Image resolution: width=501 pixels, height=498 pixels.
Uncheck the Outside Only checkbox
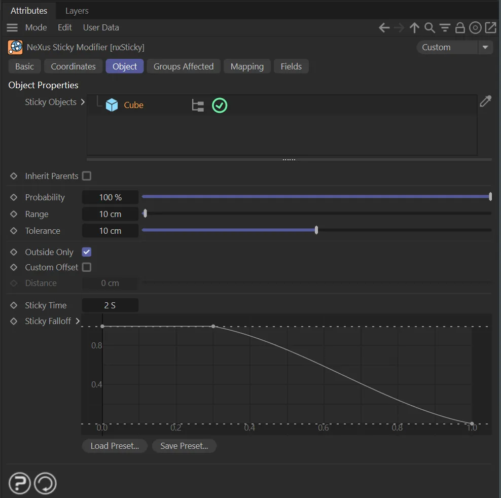(x=87, y=252)
